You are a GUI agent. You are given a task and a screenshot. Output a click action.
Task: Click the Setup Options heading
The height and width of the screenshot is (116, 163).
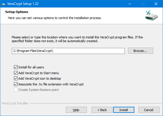click(x=17, y=12)
